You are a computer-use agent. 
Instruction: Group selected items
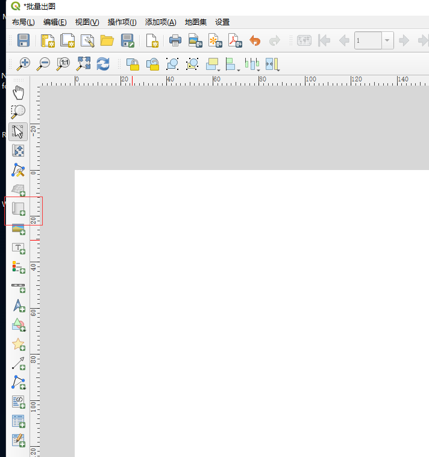coord(172,64)
